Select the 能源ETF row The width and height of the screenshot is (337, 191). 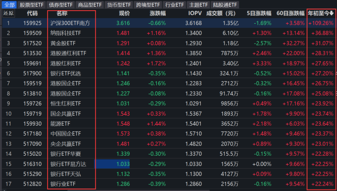61,124
